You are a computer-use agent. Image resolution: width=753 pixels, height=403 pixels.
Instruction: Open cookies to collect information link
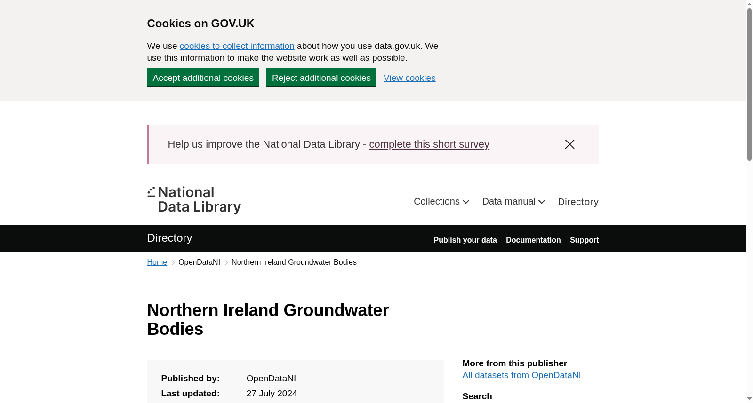(237, 46)
